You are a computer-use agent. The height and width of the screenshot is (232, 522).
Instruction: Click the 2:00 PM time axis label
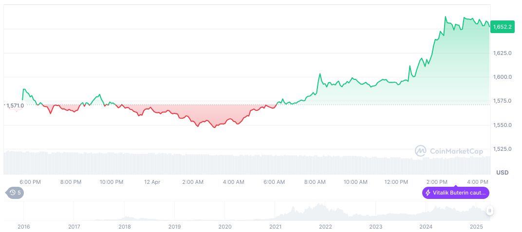(x=436, y=182)
